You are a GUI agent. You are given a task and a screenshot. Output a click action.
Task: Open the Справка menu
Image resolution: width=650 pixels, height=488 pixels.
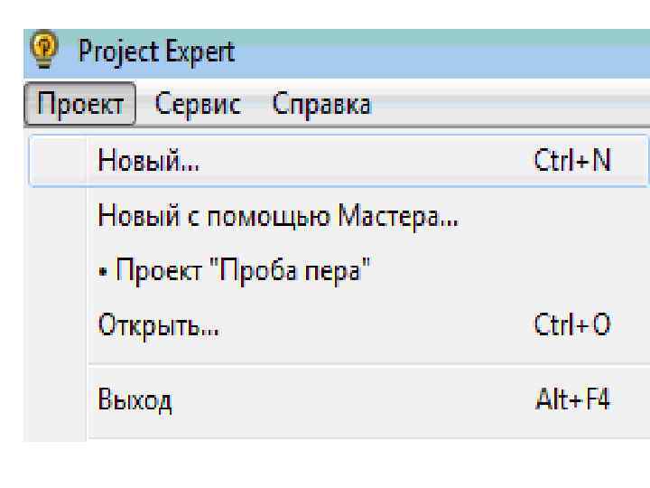tap(321, 105)
